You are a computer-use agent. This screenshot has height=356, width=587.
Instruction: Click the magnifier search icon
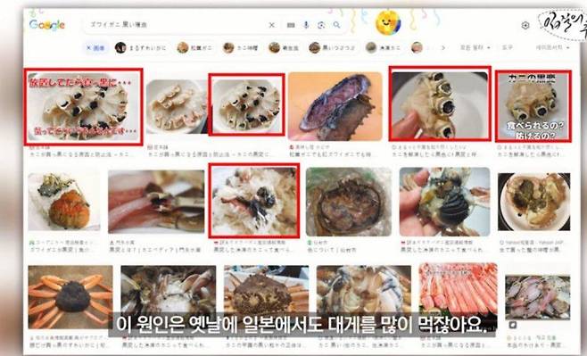pos(337,25)
